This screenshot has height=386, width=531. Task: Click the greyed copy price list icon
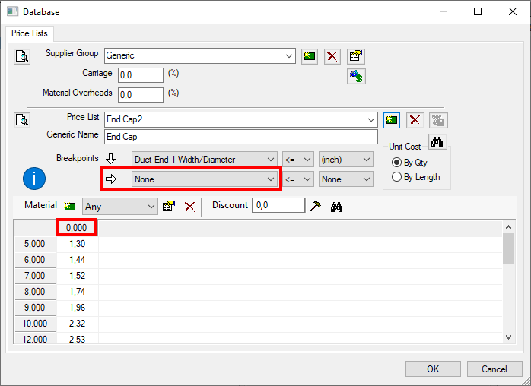click(438, 120)
